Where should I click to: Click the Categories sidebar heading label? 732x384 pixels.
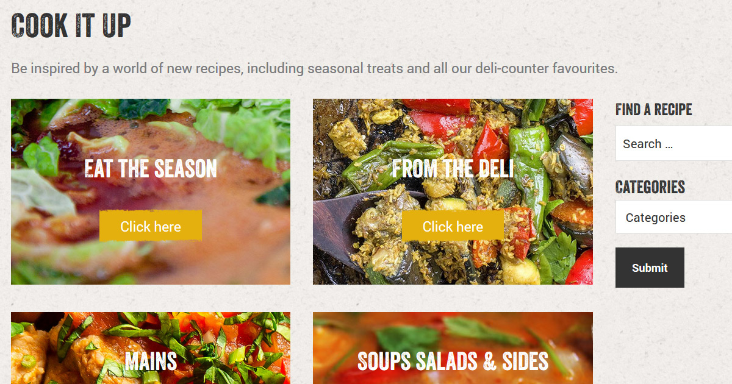[650, 187]
